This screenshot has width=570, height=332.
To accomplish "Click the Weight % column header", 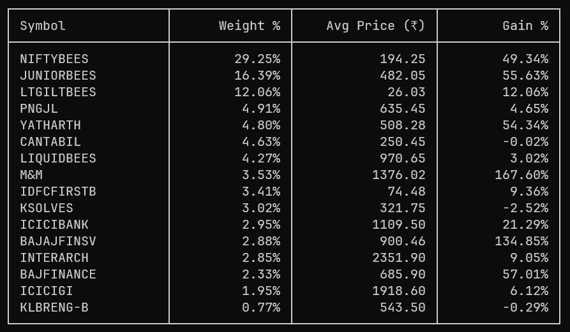I will click(249, 26).
